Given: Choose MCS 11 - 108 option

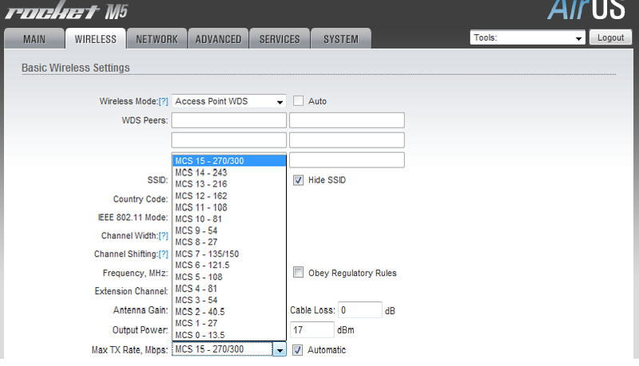Looking at the screenshot, I should [x=229, y=207].
